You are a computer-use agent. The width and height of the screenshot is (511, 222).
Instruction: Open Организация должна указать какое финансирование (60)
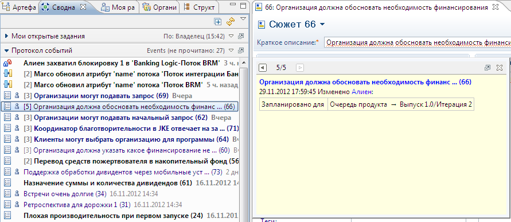point(132,150)
